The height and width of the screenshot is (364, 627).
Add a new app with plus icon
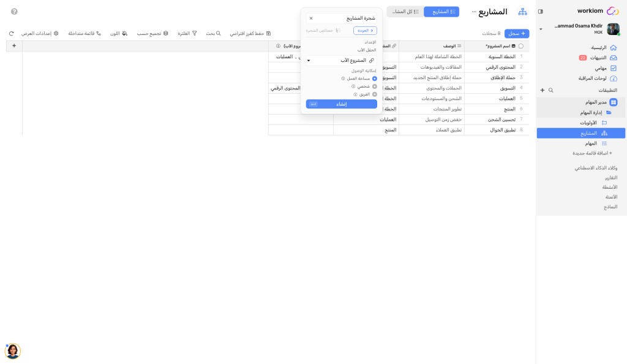click(543, 91)
